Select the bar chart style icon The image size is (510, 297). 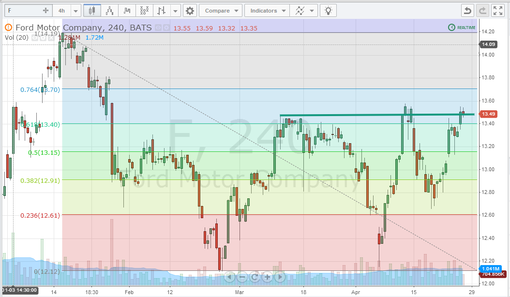click(161, 11)
